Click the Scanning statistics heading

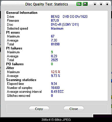pos(21,80)
